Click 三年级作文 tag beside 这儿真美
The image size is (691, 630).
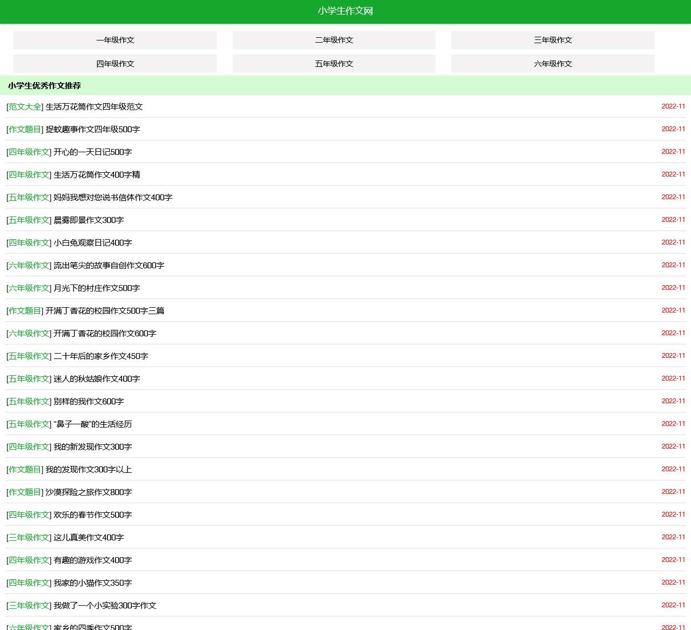pyautogui.click(x=29, y=538)
